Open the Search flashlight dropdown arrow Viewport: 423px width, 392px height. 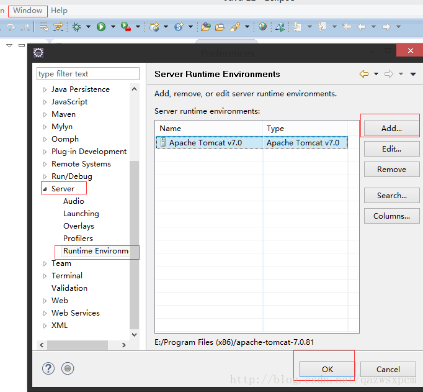point(247,27)
